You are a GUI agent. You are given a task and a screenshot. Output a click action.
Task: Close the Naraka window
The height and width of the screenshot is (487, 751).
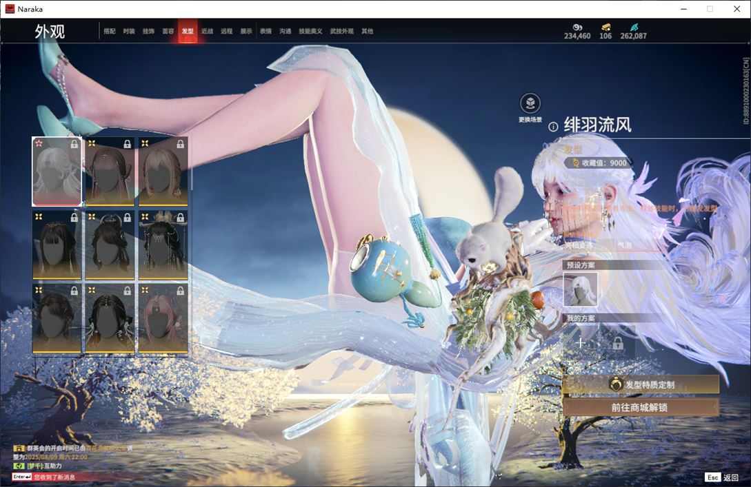pos(737,9)
